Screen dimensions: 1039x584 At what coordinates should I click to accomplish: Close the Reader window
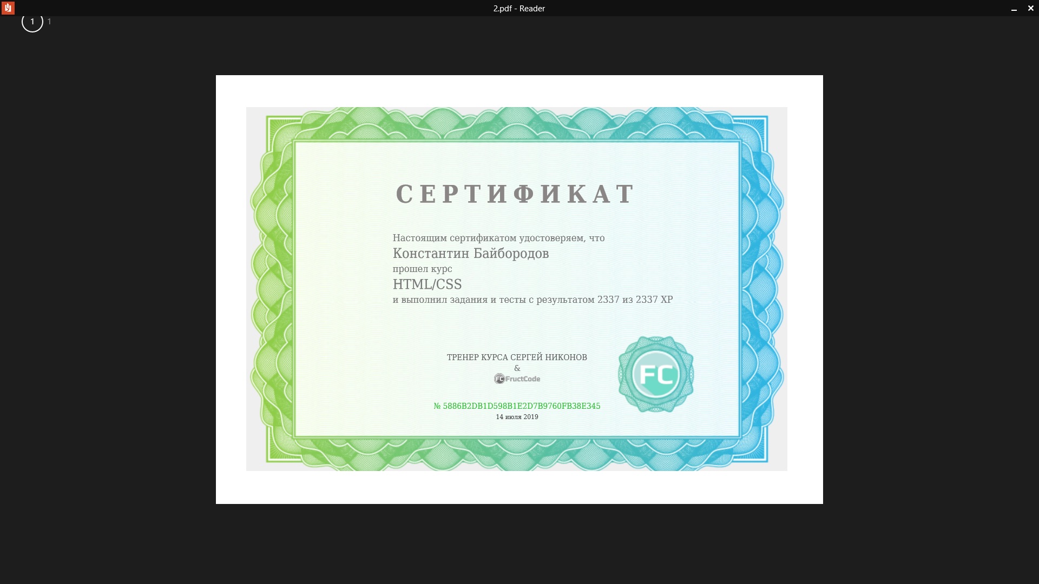click(x=1030, y=8)
